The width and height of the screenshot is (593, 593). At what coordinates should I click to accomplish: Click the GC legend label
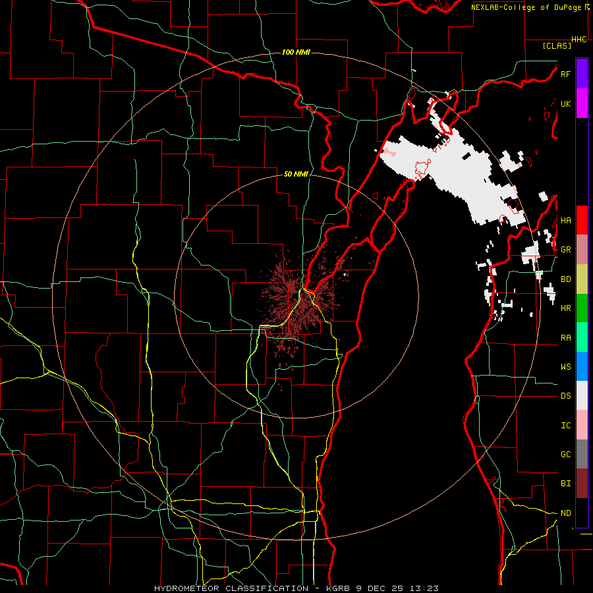565,455
